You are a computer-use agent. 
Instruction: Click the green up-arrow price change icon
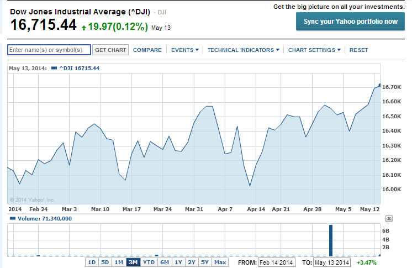point(84,28)
